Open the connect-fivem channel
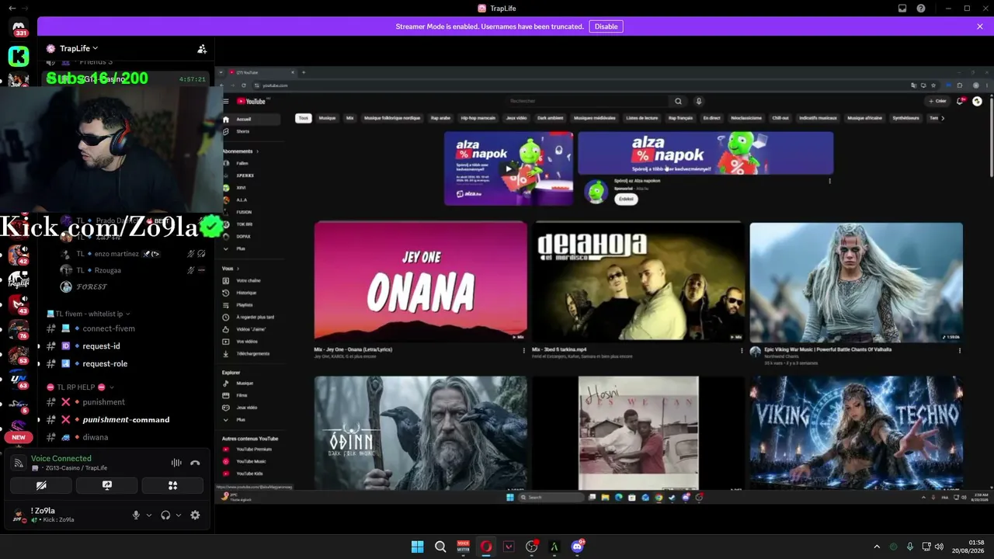Viewport: 994px width, 559px height. click(x=109, y=328)
